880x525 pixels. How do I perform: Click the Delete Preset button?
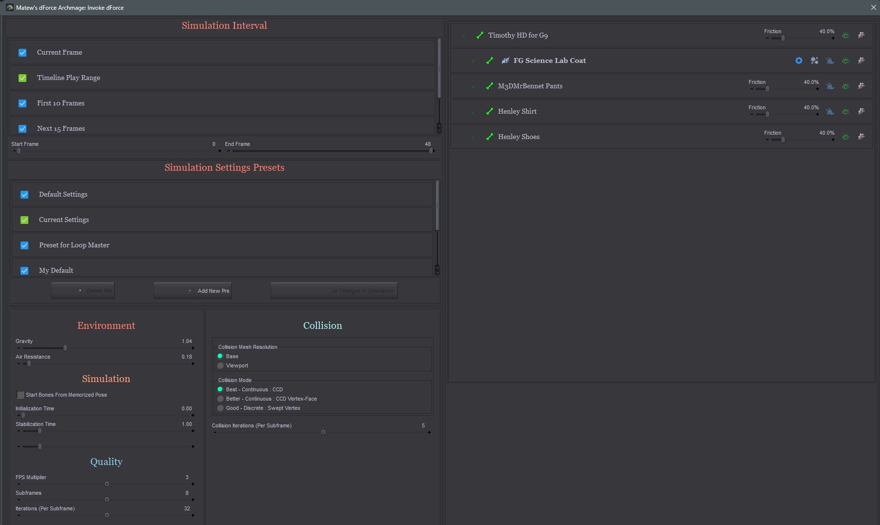(83, 290)
